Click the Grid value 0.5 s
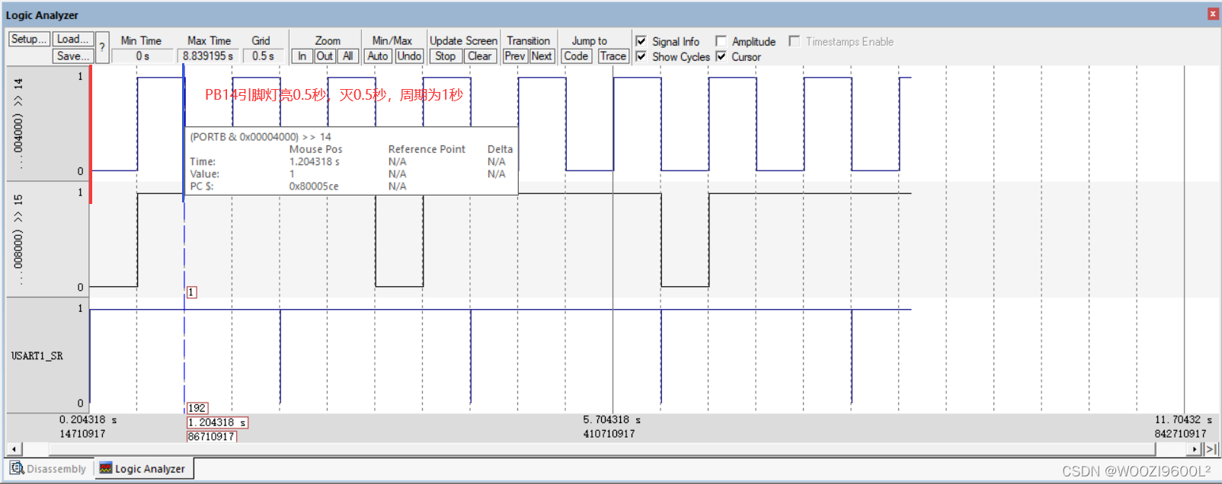This screenshot has width=1222, height=484. click(263, 56)
